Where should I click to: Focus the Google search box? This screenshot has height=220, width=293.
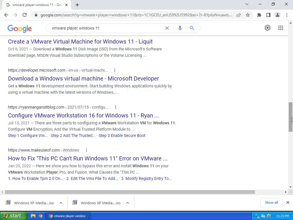tap(106, 28)
